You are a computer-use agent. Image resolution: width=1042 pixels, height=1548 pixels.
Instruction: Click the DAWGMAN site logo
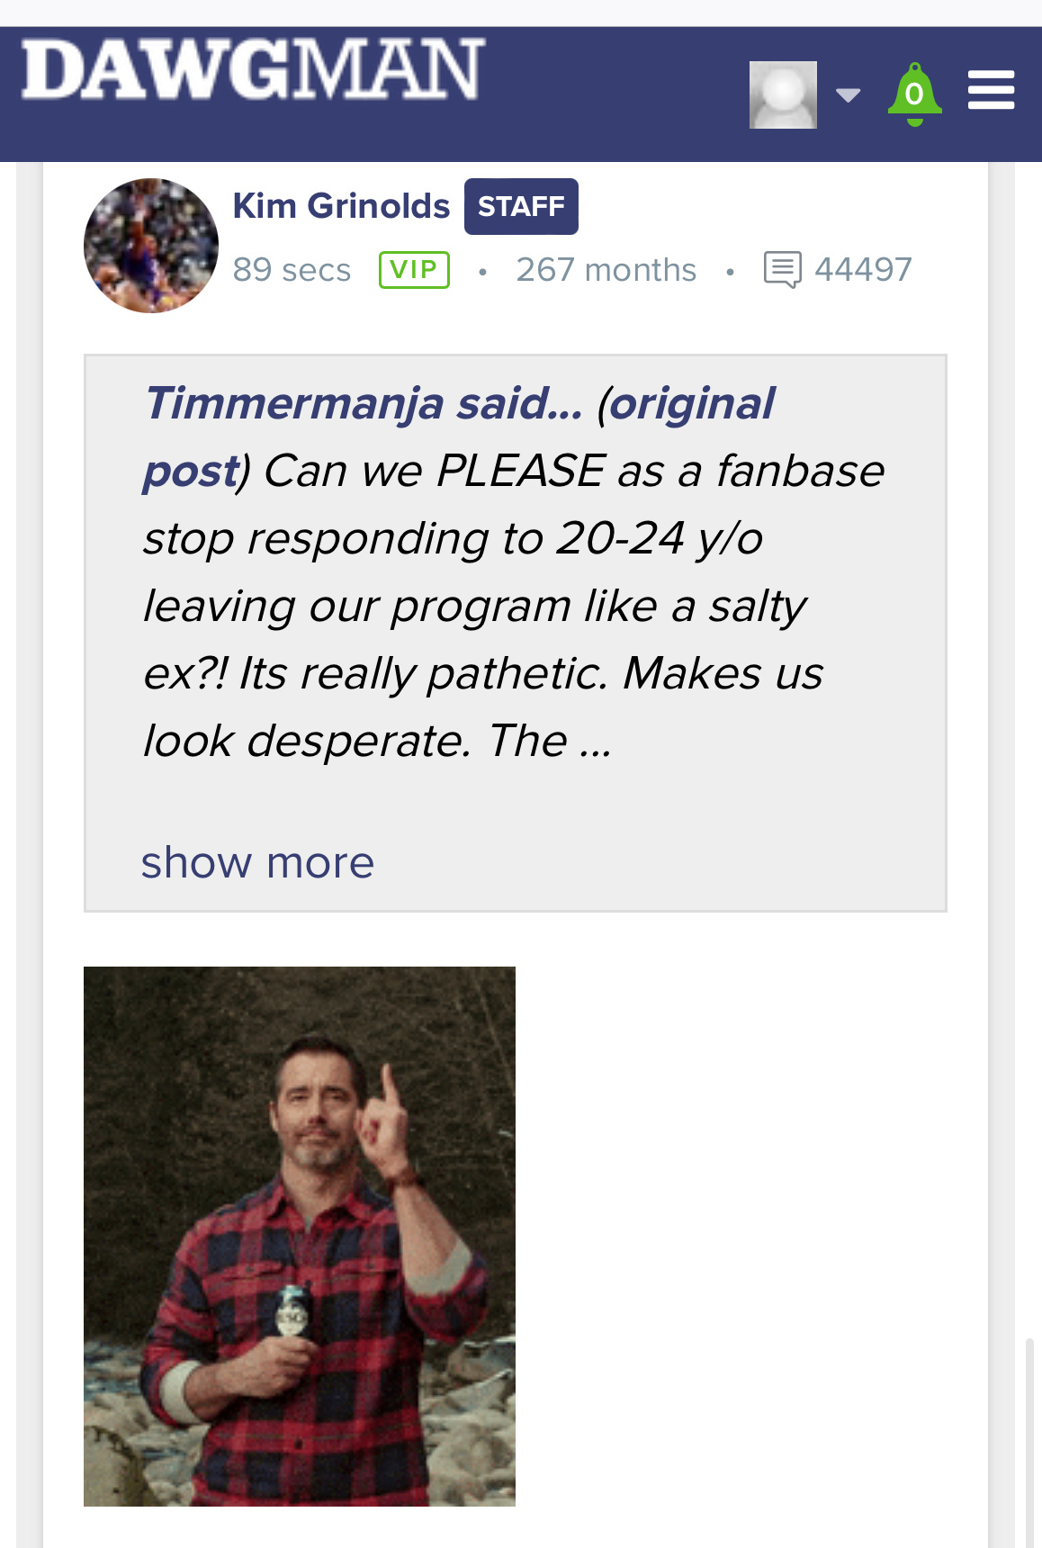pos(254,69)
